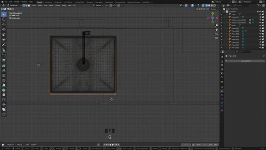
Task: Select the Annotate tool
Action: click(x=4, y=45)
